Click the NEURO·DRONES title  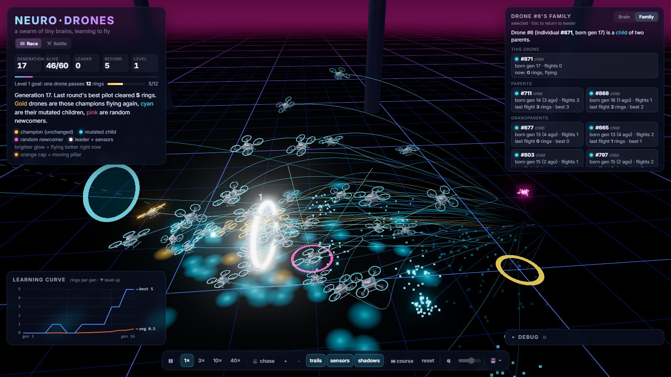coord(65,21)
